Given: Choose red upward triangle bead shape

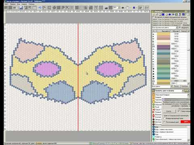Looking at the screenshot, I should pyautogui.click(x=154, y=114).
